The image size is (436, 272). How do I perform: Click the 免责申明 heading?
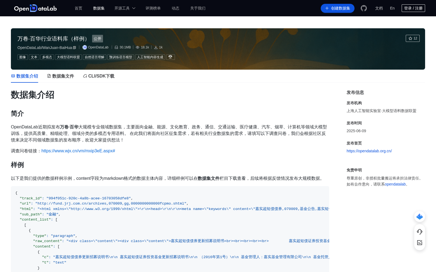point(354,170)
